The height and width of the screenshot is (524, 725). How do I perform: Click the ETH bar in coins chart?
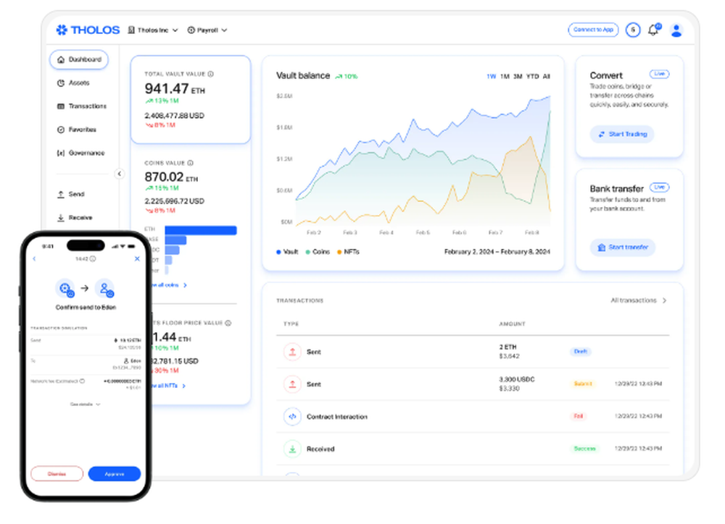pyautogui.click(x=201, y=230)
